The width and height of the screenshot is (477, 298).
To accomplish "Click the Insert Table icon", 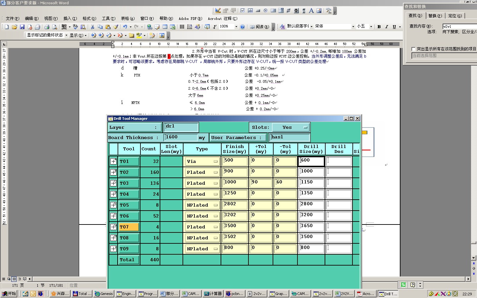I will pos(165,27).
